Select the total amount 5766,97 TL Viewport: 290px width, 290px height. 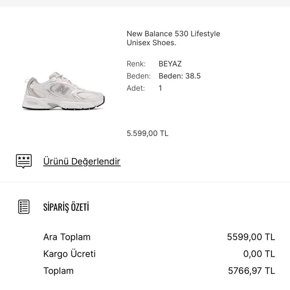(251, 271)
